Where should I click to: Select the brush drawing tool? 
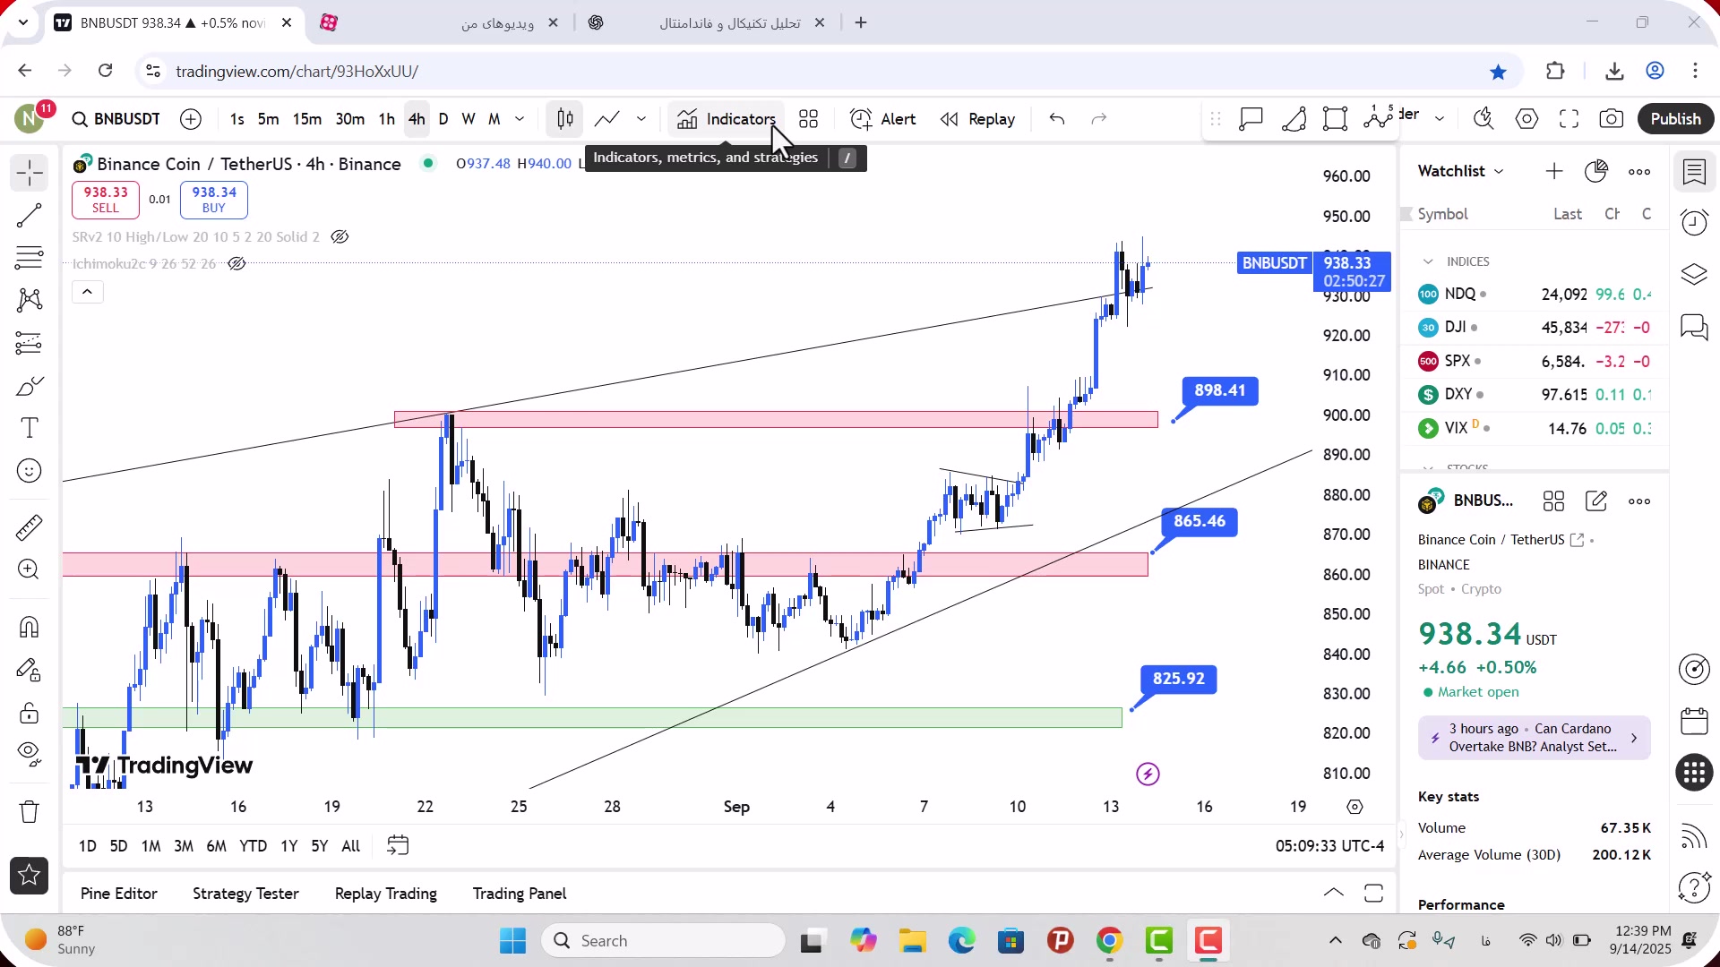30,386
